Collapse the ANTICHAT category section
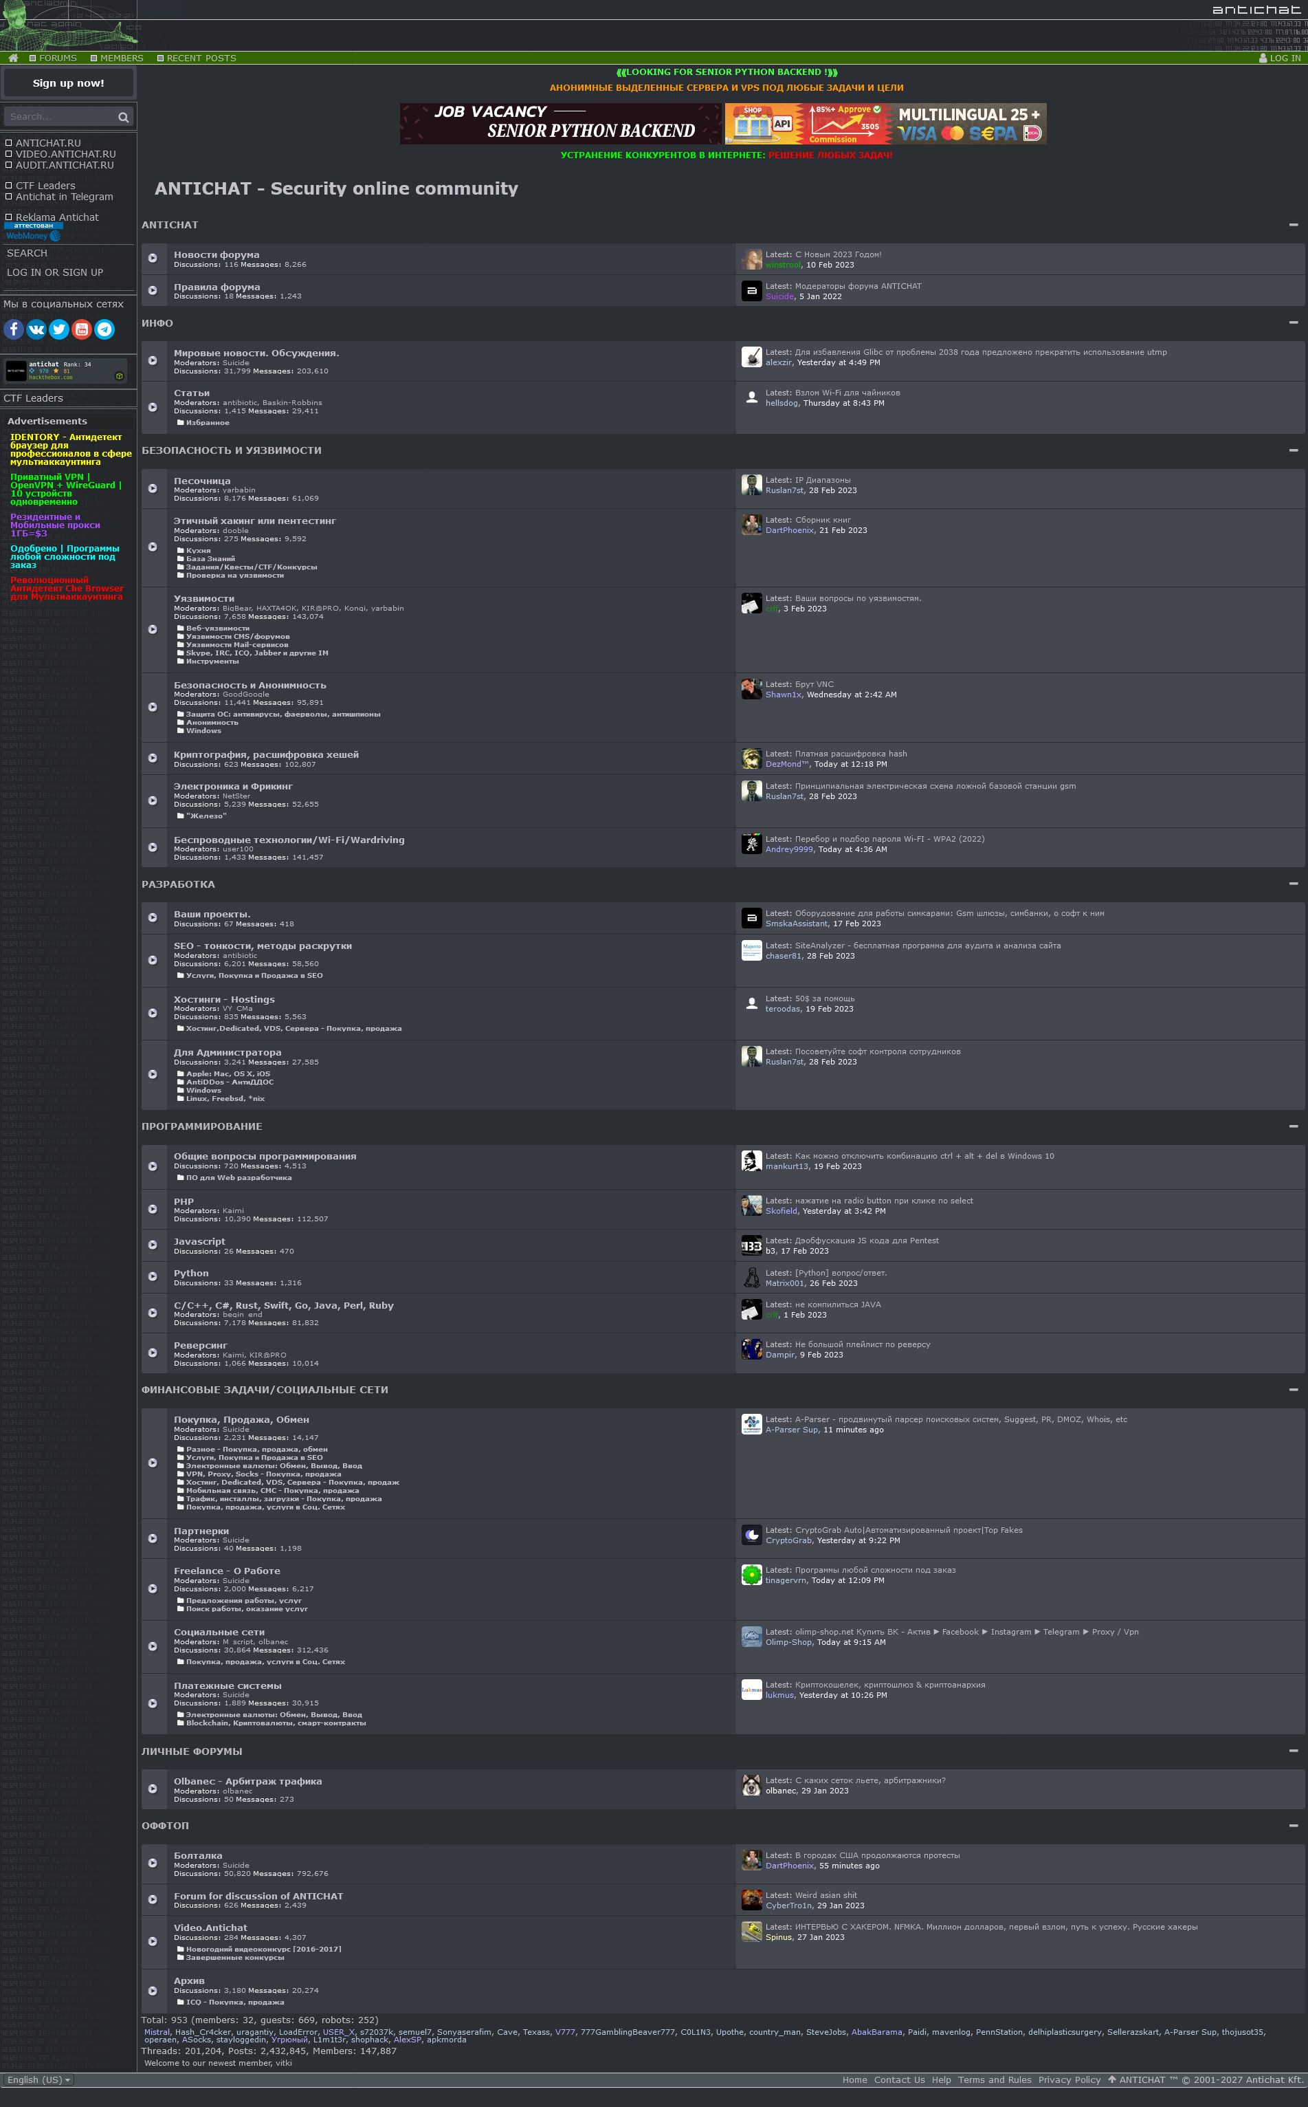Screen dimensions: 1308x2107 click(1292, 225)
